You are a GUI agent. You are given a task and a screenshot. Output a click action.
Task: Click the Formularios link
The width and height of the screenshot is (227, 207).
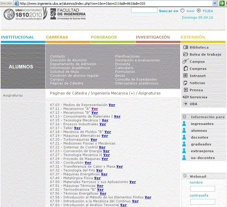tap(125, 72)
